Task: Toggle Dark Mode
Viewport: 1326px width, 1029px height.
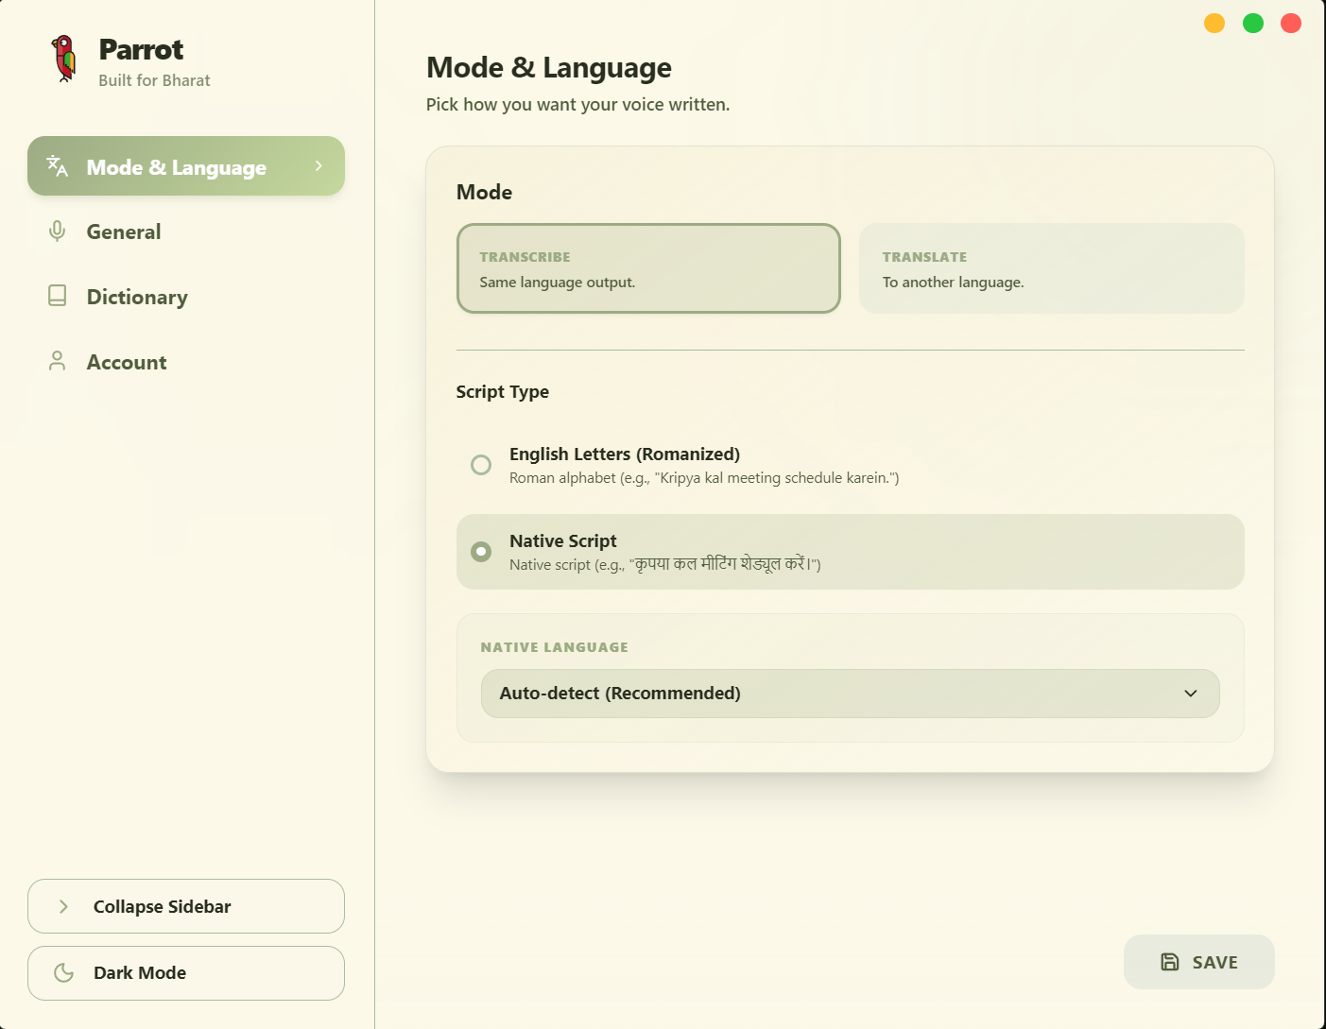Action: click(x=185, y=972)
